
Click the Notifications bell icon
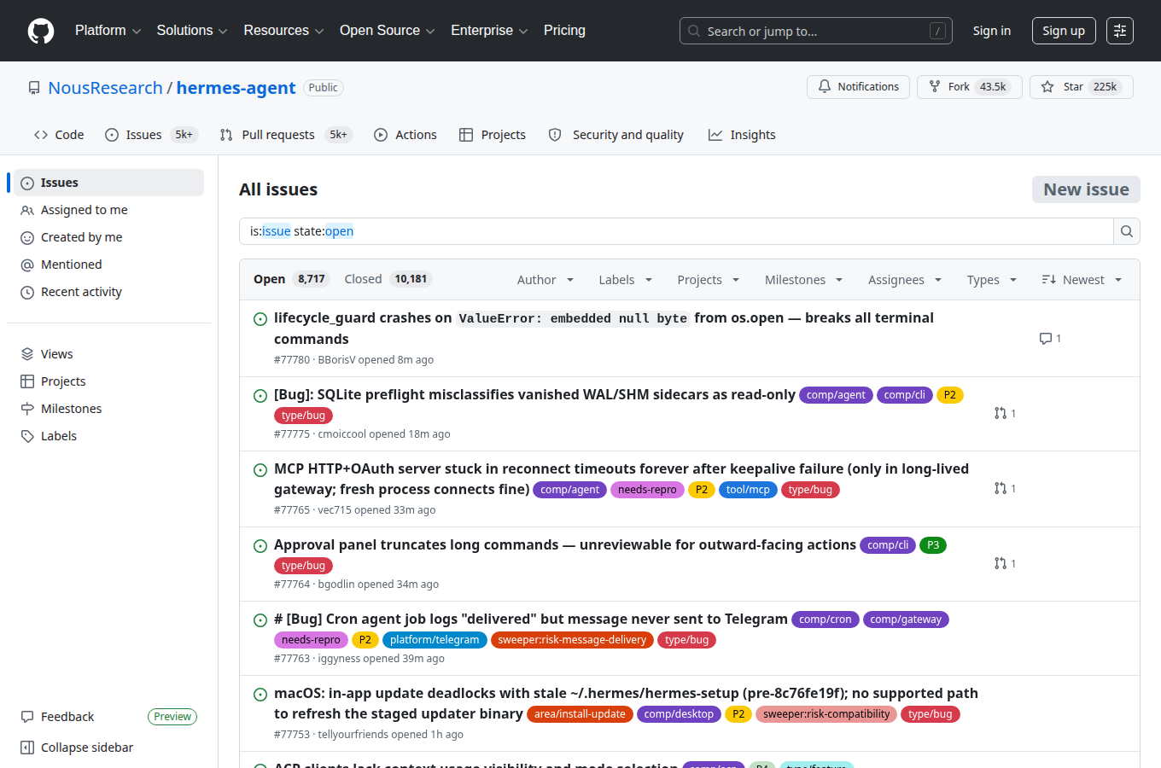pyautogui.click(x=825, y=87)
